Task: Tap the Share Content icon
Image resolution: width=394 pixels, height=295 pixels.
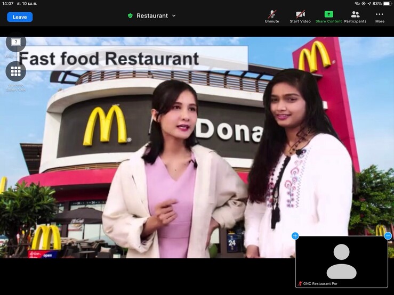Action: coord(328,14)
